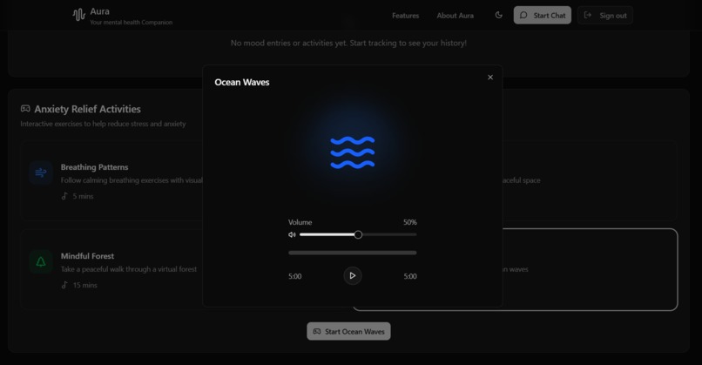This screenshot has height=365, width=702.
Task: Click the music note beside 15 mins
Action: (64, 285)
